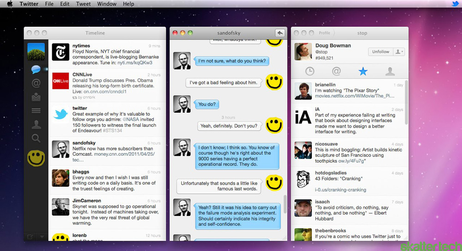Click iA logo avatar in favorites list

click(x=303, y=117)
